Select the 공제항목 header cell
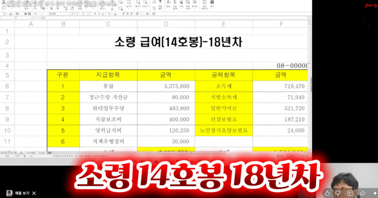378x198 pixels. pyautogui.click(x=224, y=75)
